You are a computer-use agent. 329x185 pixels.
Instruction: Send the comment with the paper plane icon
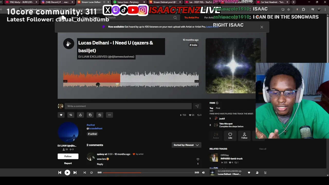click(197, 106)
